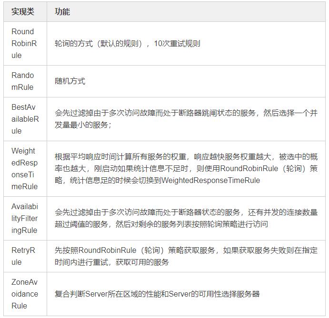Select the RandomRule class name cell
Image resolution: width=329 pixels, height=318 pixels.
[x=23, y=81]
